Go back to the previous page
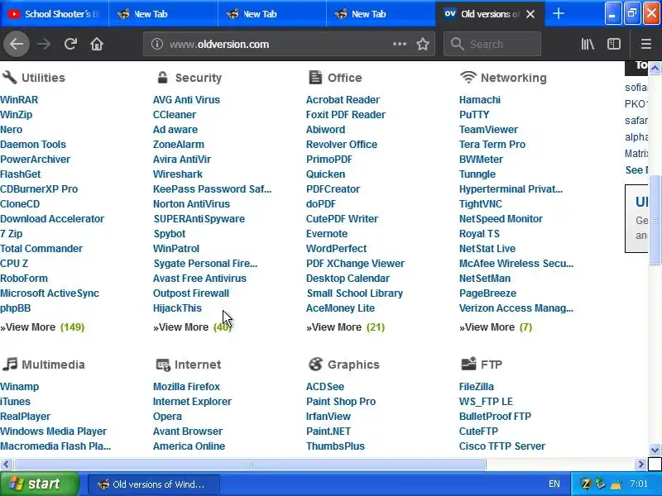The image size is (662, 496). [17, 44]
